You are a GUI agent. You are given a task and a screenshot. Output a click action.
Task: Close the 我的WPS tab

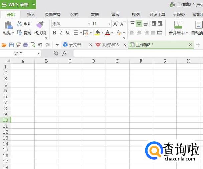pyautogui.click(x=125, y=45)
